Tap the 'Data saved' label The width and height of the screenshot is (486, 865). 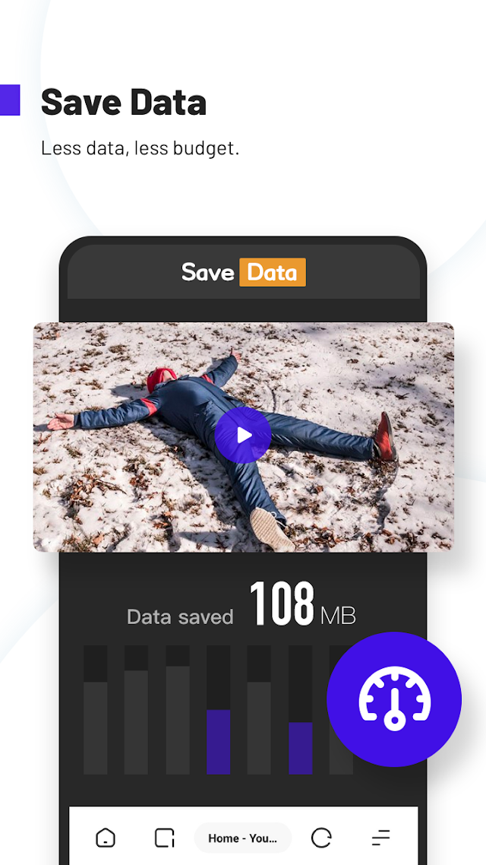(180, 616)
